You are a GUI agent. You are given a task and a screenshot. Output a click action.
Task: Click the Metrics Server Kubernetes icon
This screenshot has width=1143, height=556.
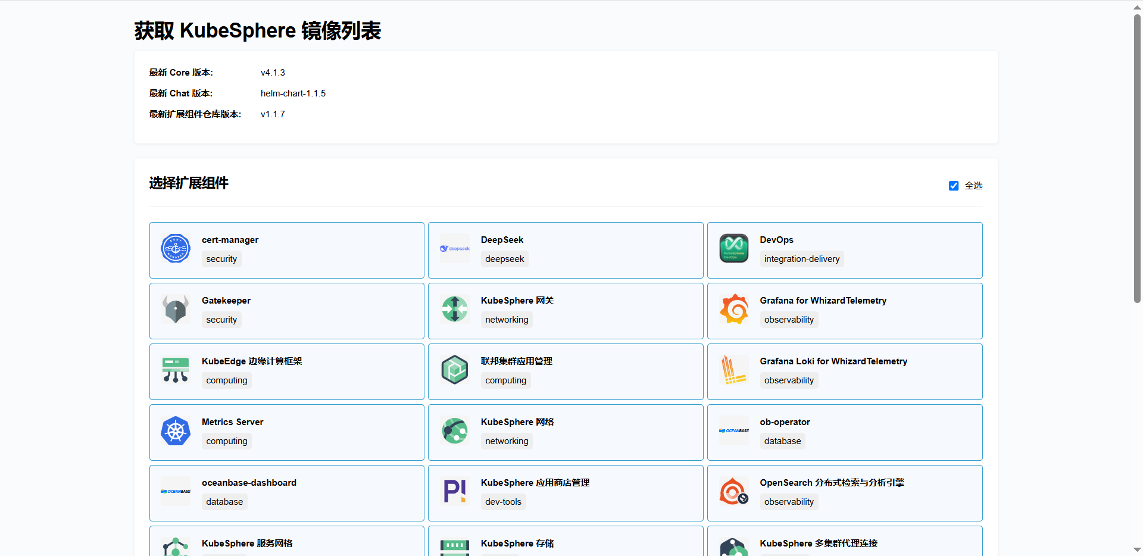[176, 431]
